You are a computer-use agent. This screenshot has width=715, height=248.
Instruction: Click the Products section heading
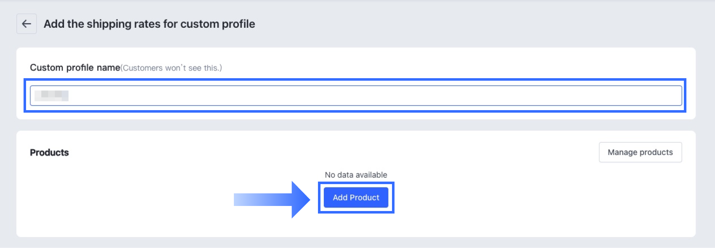(x=49, y=153)
